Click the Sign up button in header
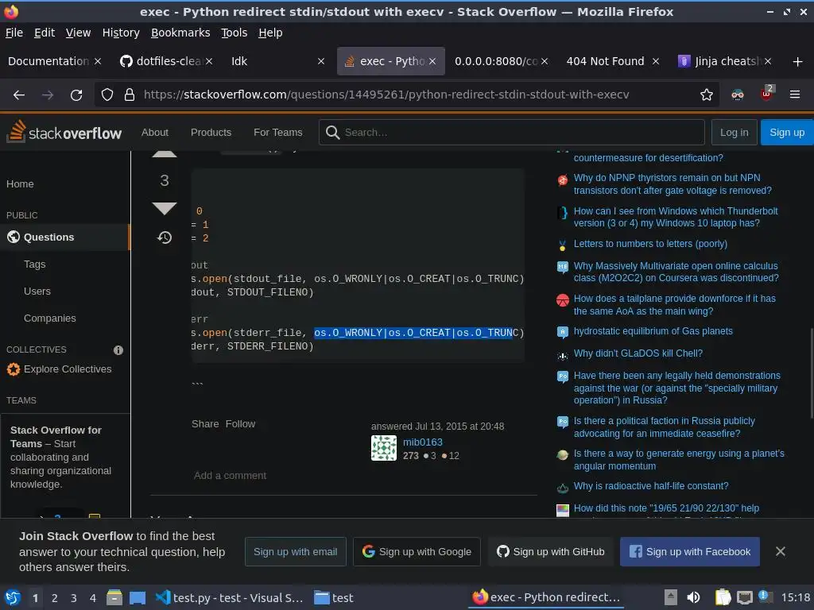Viewport: 814px width, 610px height. pos(787,133)
